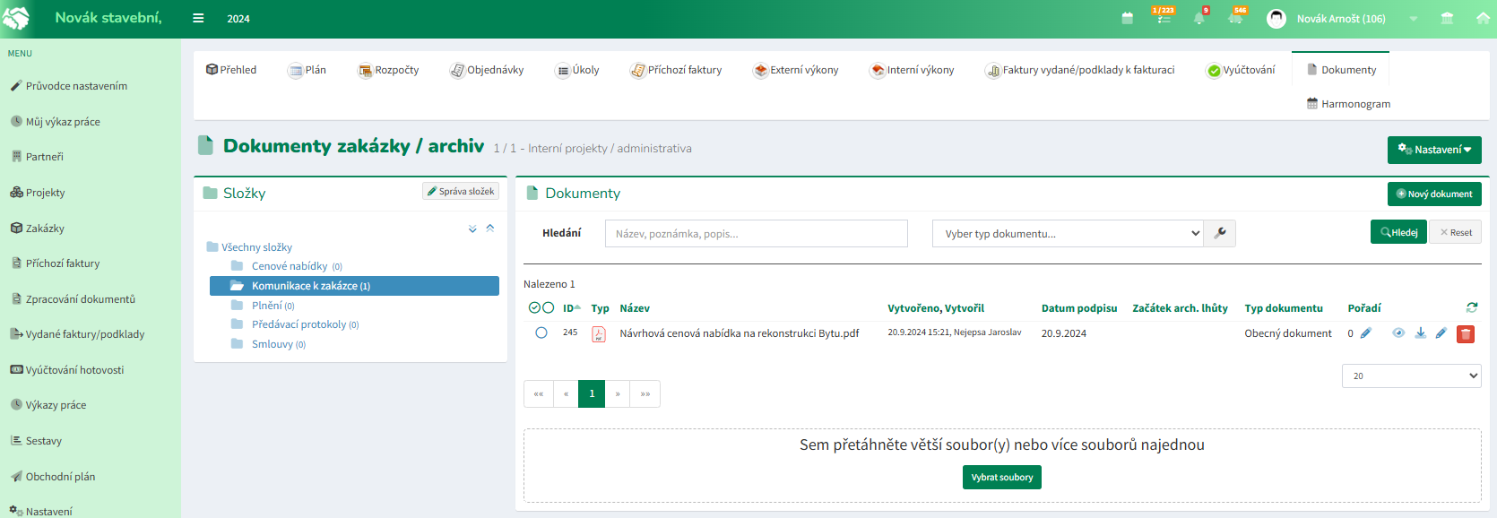The width and height of the screenshot is (1497, 518).
Task: Preview the document using the eye icon
Action: click(1398, 333)
